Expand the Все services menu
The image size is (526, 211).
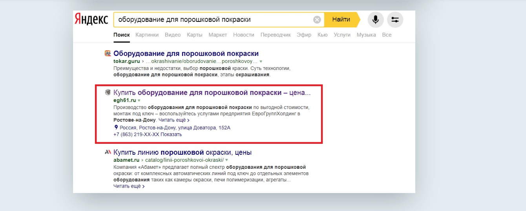point(387,35)
